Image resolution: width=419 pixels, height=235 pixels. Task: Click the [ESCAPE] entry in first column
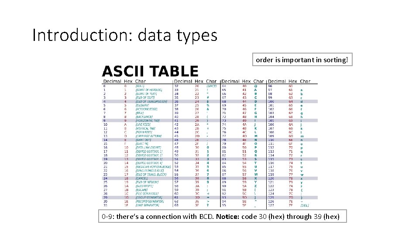click(143, 190)
